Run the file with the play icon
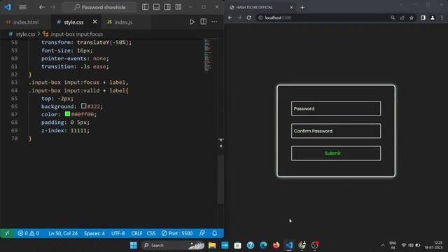The width and height of the screenshot is (448, 252). 192,22
